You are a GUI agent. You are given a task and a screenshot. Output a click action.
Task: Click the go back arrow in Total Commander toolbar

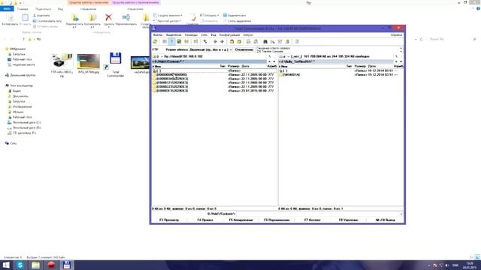[215, 42]
